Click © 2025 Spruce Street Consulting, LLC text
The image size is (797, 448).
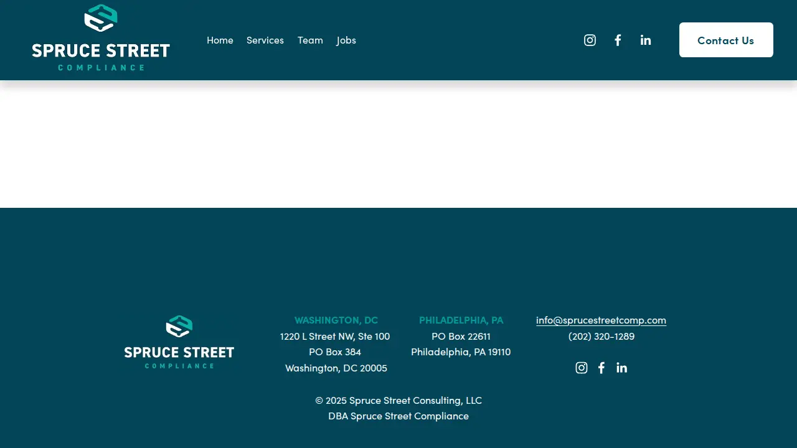point(398,400)
